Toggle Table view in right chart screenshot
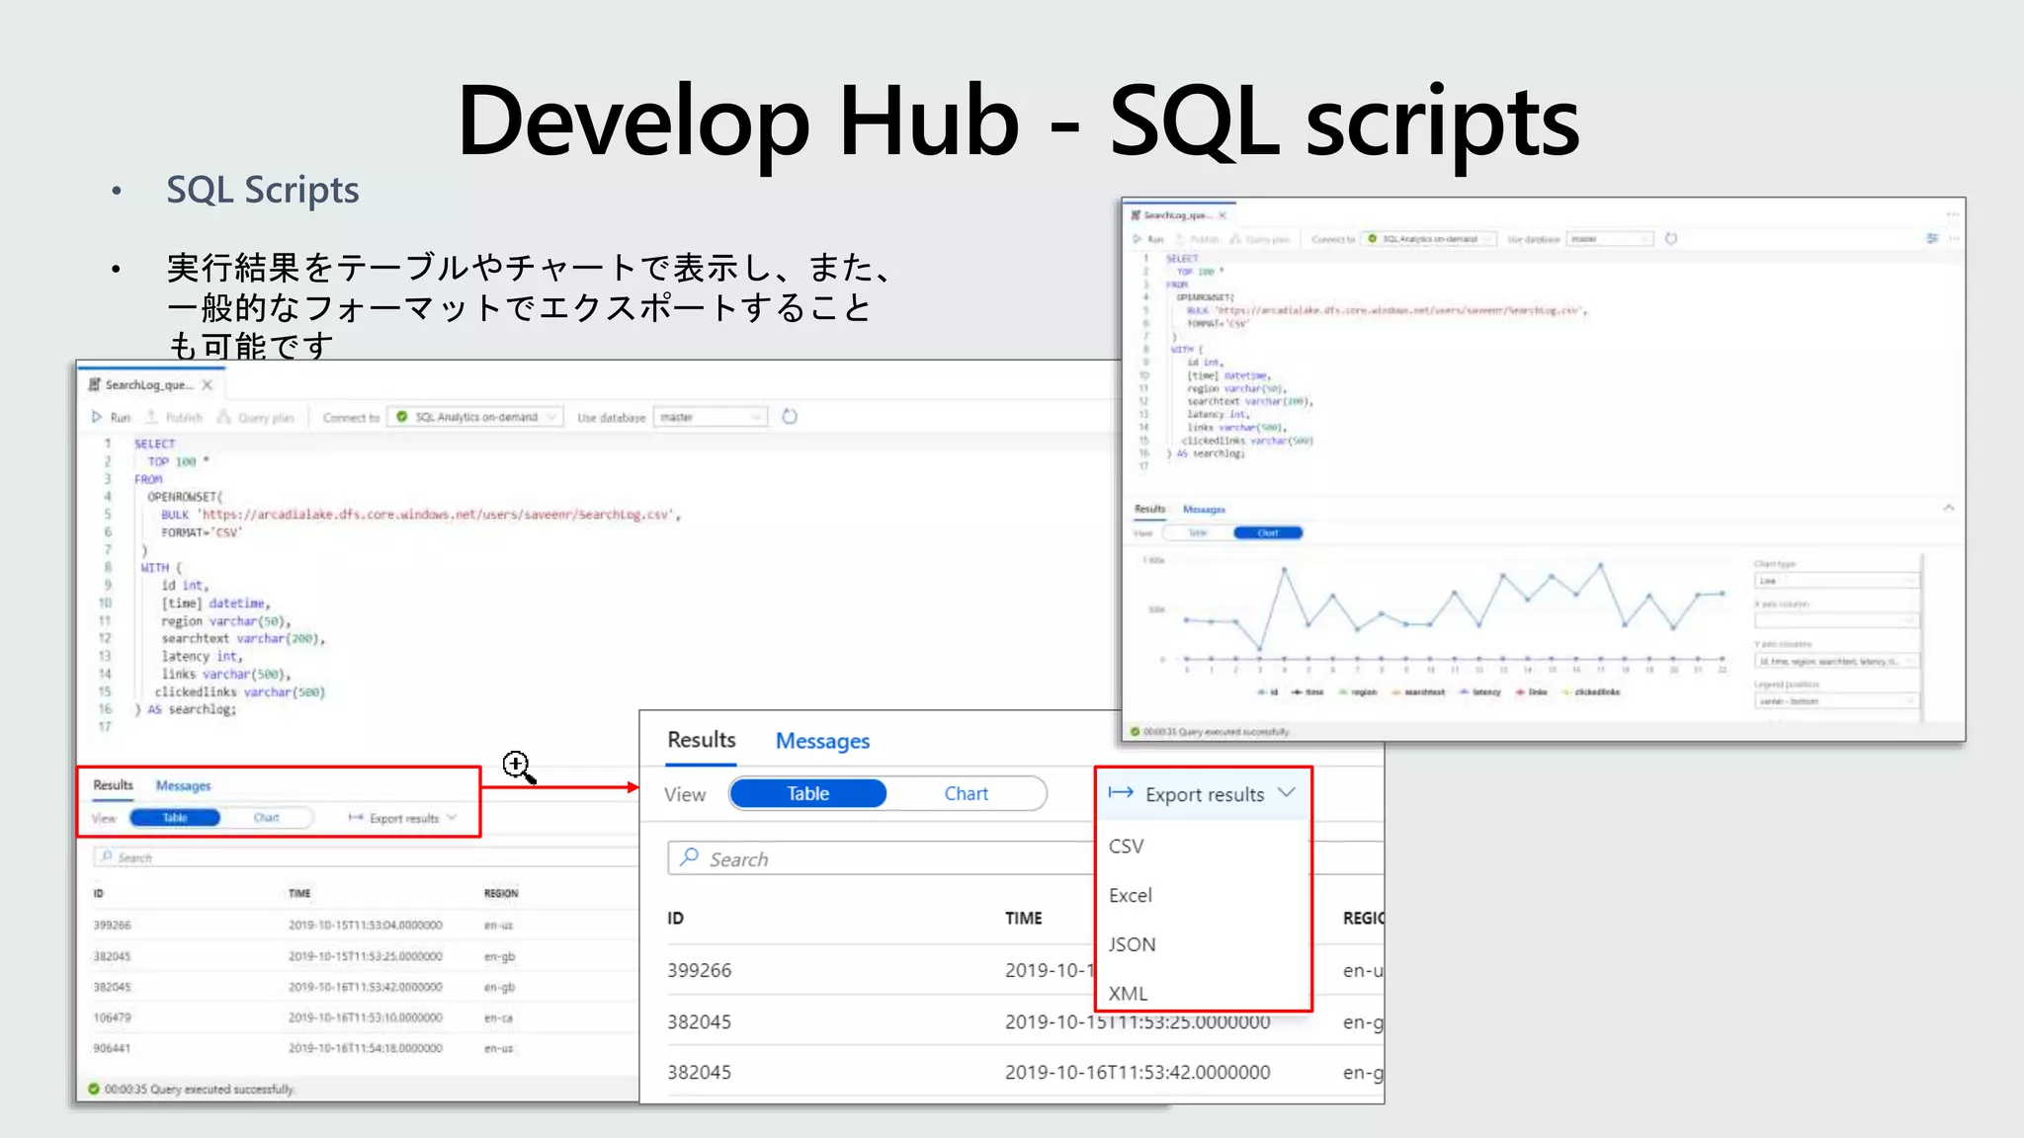Viewport: 2024px width, 1138px height. (x=1198, y=532)
